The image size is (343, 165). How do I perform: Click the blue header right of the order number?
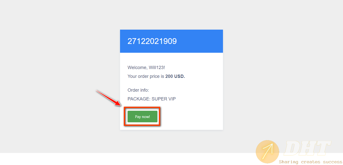[201, 41]
